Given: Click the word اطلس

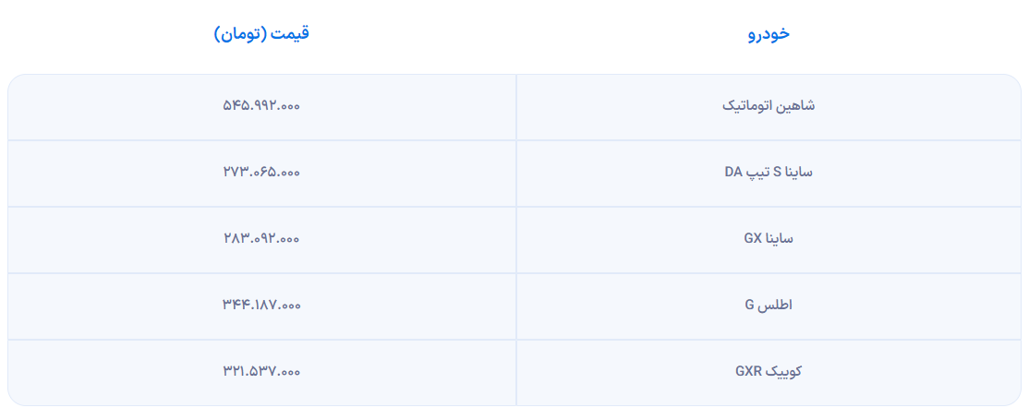Looking at the screenshot, I should tap(778, 305).
